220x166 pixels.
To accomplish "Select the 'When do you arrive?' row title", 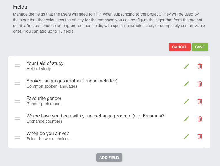I will (x=48, y=134).
